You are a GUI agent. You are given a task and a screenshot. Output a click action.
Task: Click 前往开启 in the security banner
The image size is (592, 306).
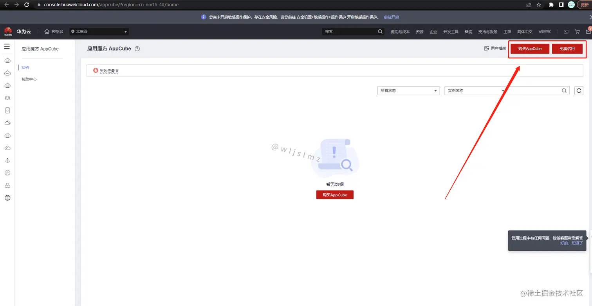[392, 17]
